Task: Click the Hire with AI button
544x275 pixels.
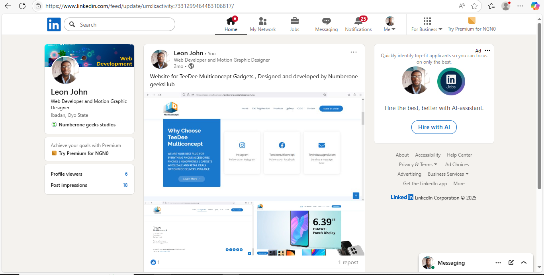Action: pos(434,127)
